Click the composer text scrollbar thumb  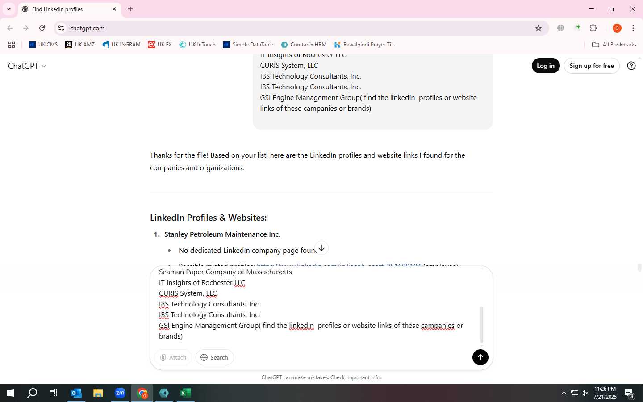[x=482, y=325]
